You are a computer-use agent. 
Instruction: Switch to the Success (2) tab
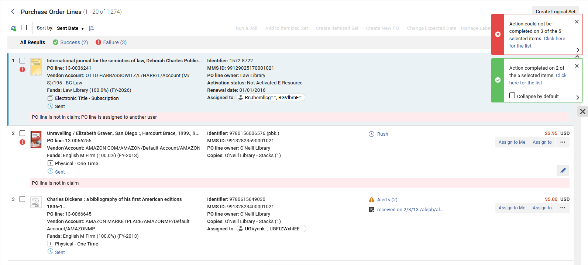point(71,42)
